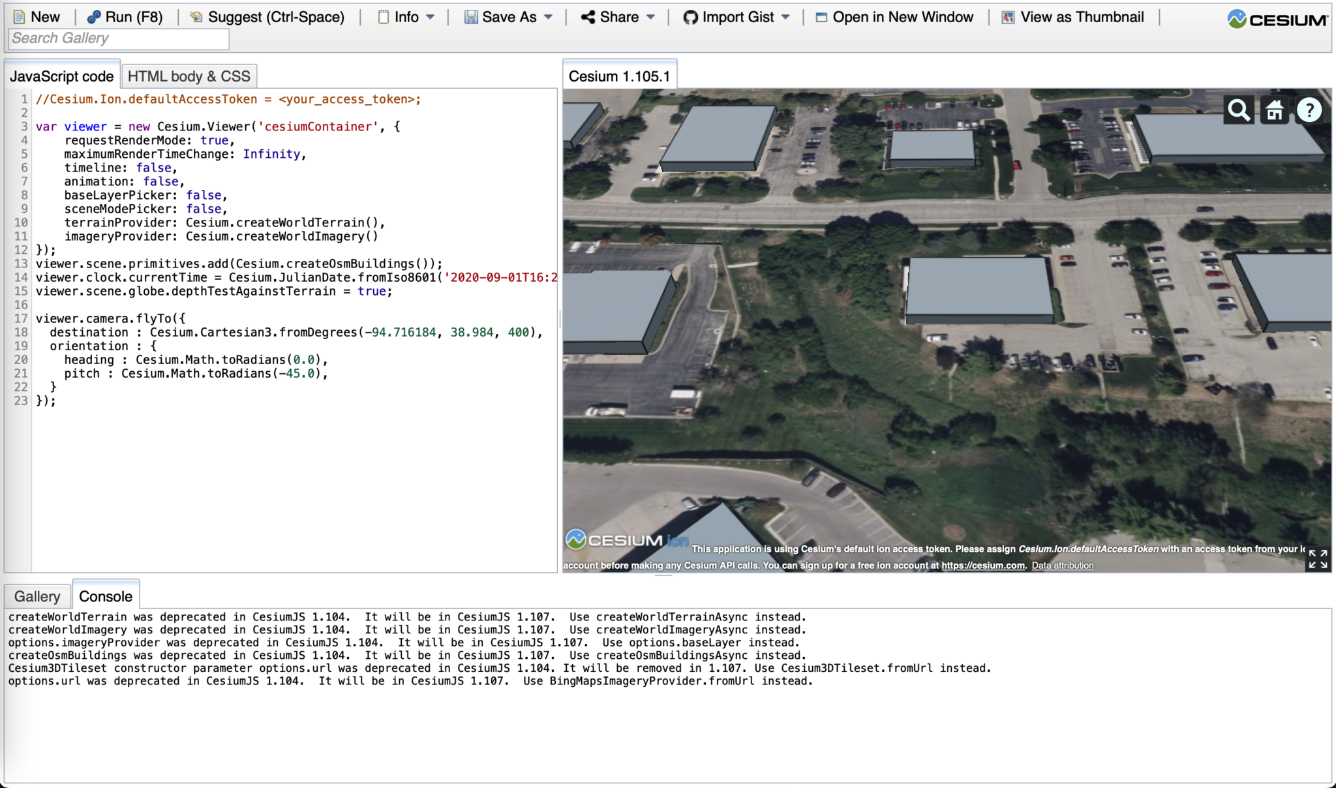This screenshot has width=1336, height=788.
Task: Open the example in a new window
Action: click(894, 17)
